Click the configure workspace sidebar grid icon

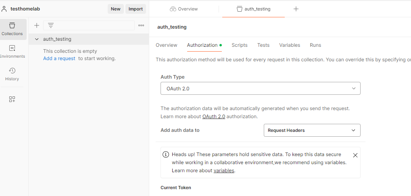coord(12,99)
